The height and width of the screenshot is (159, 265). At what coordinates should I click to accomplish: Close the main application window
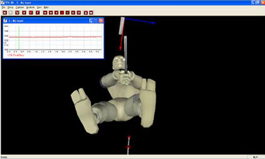click(x=263, y=2)
